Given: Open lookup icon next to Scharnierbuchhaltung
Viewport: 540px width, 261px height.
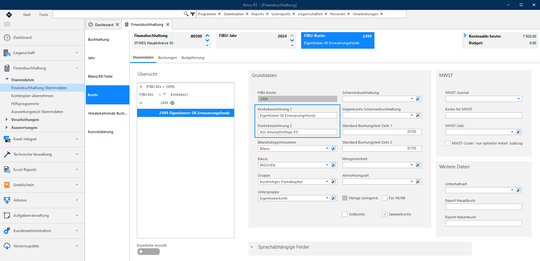Looking at the screenshot, I should [418, 99].
